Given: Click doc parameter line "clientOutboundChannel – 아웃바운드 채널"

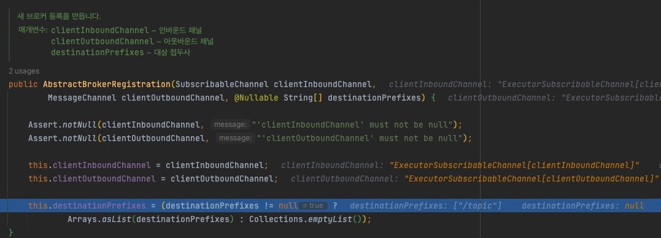Looking at the screenshot, I should pos(133,41).
